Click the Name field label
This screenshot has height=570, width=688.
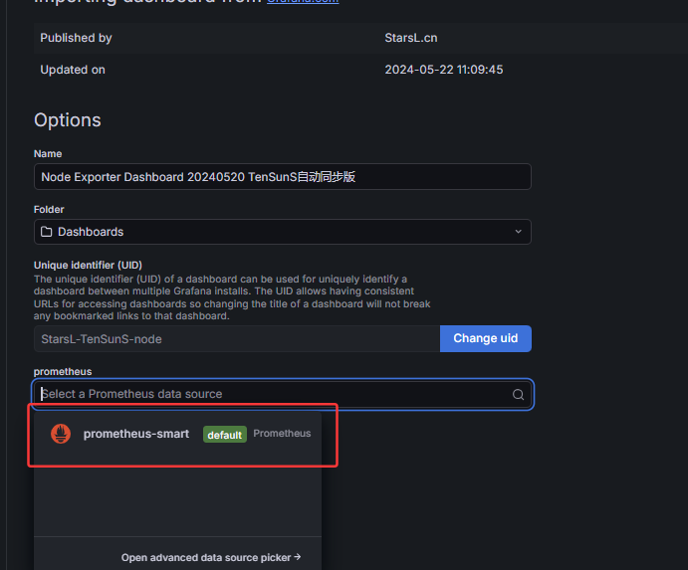[48, 154]
